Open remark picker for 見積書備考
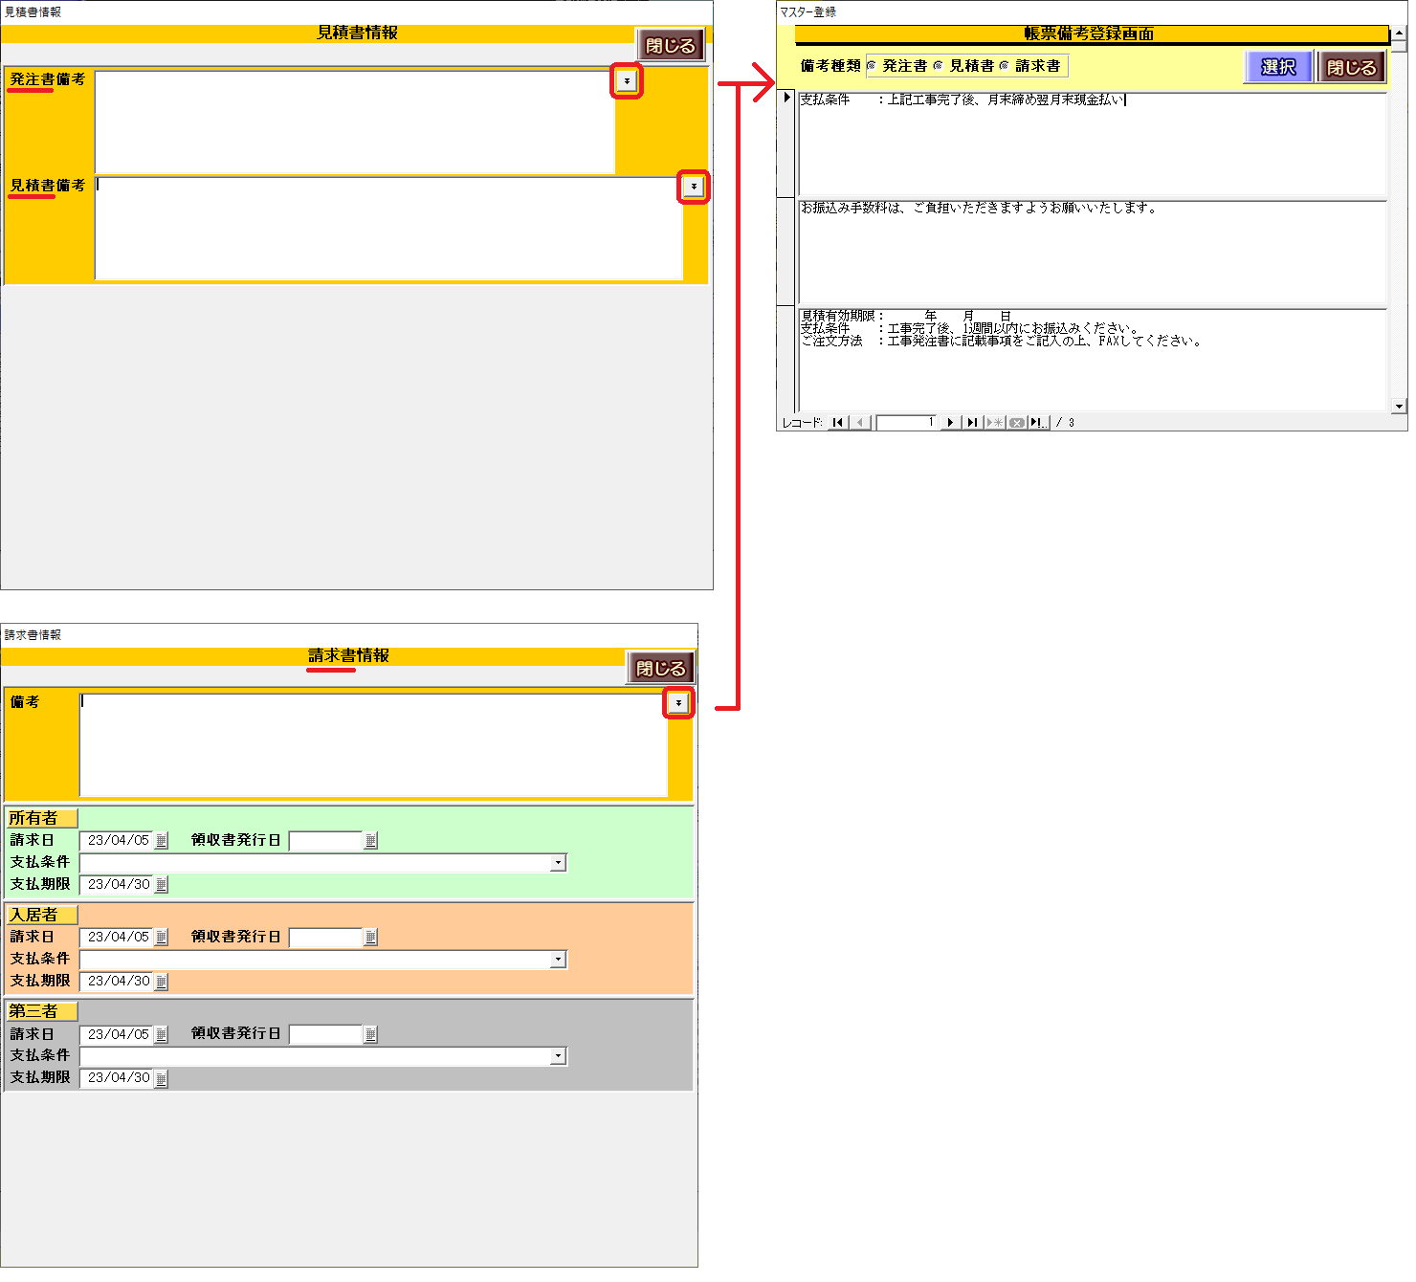 (694, 187)
